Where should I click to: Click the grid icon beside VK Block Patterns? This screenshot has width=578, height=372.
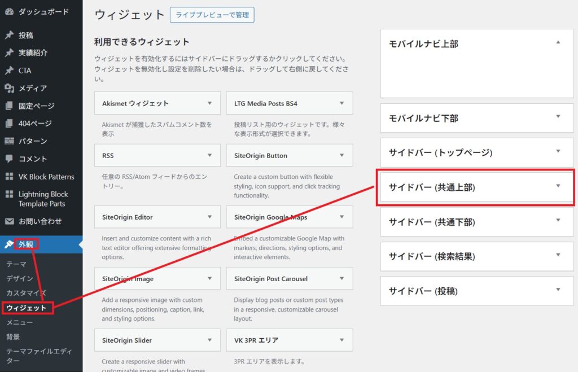point(9,177)
